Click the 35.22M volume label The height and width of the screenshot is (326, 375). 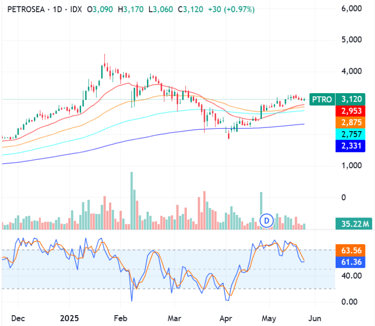354,224
